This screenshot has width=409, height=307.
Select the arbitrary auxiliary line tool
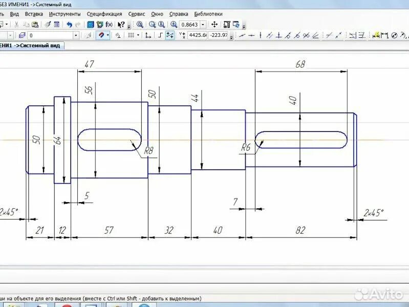(x=242, y=35)
